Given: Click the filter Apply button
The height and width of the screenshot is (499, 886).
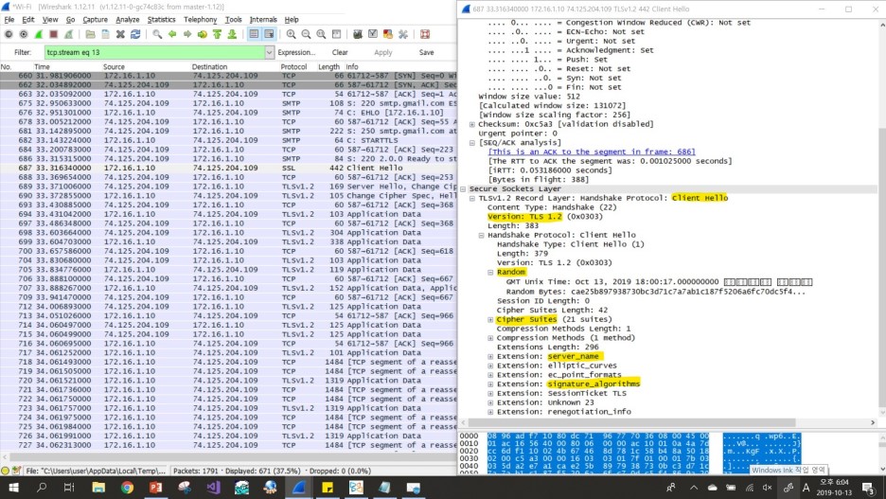Looking at the screenshot, I should (x=383, y=53).
